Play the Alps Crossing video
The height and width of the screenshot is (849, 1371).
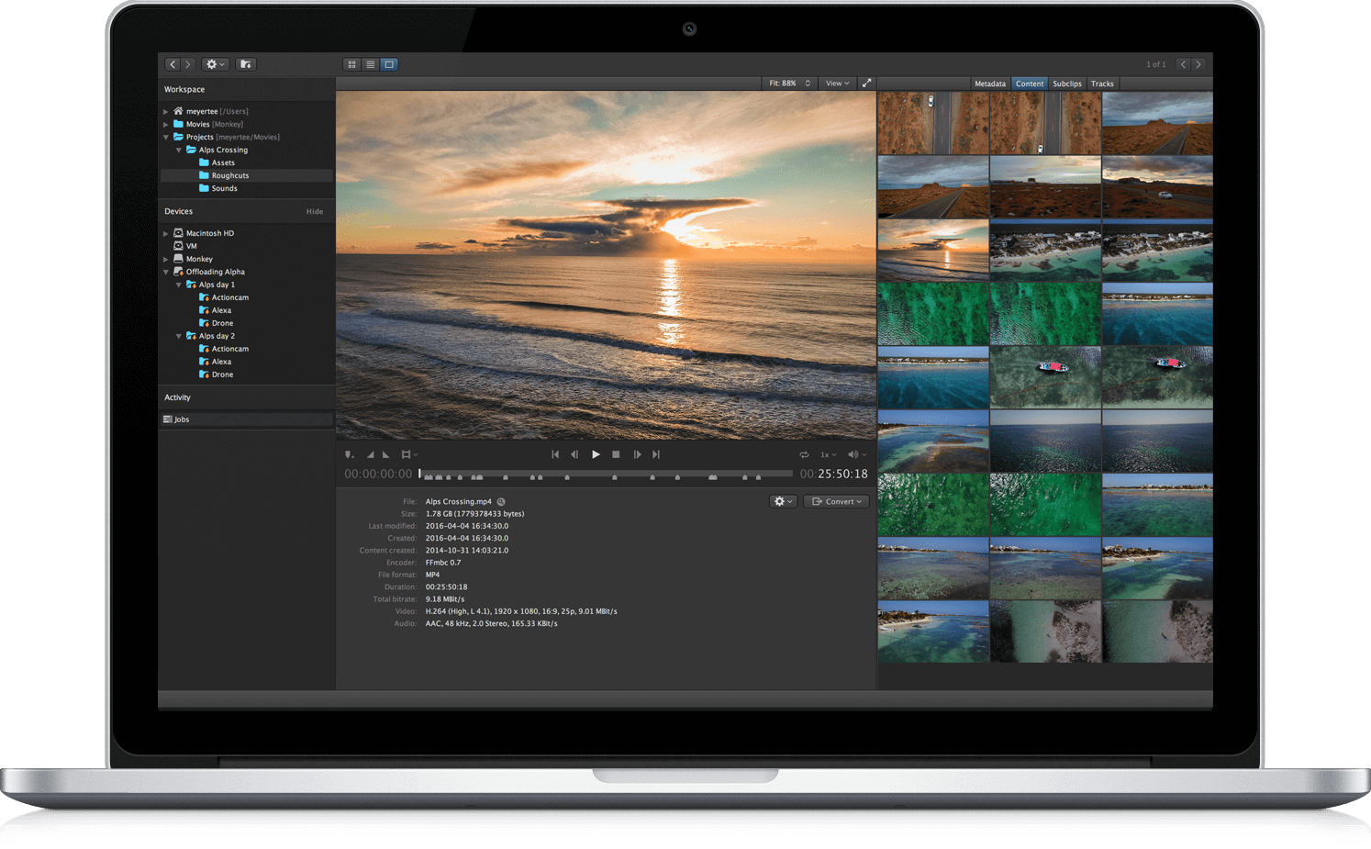tap(596, 454)
